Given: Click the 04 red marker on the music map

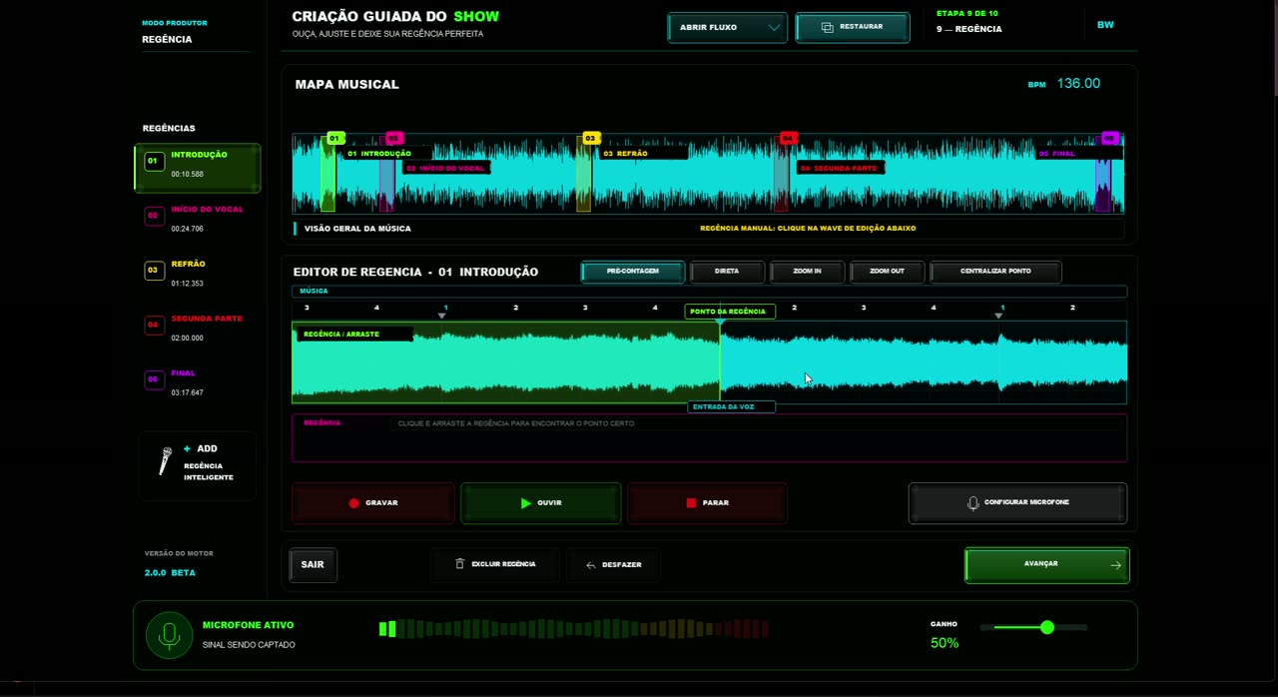Looking at the screenshot, I should [788, 139].
